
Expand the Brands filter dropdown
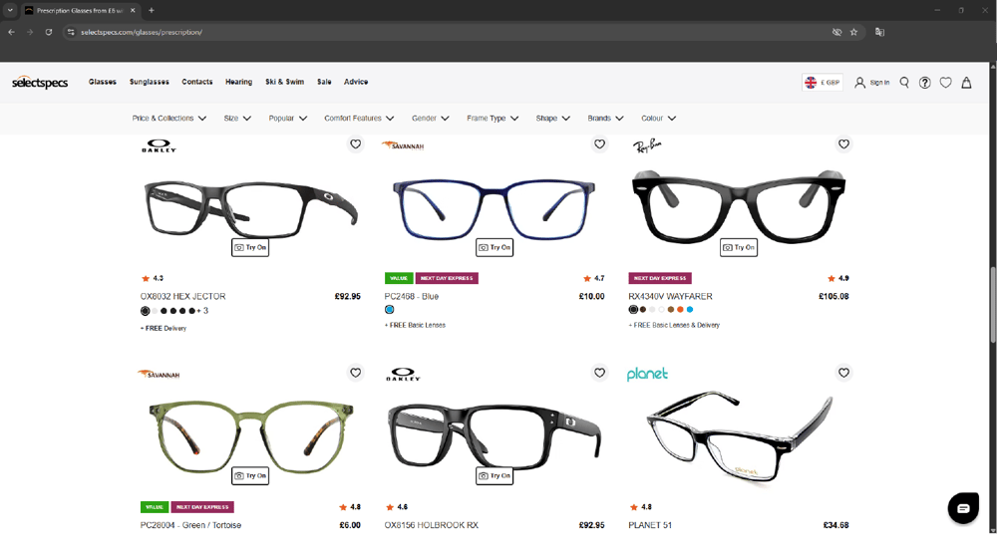coord(605,119)
